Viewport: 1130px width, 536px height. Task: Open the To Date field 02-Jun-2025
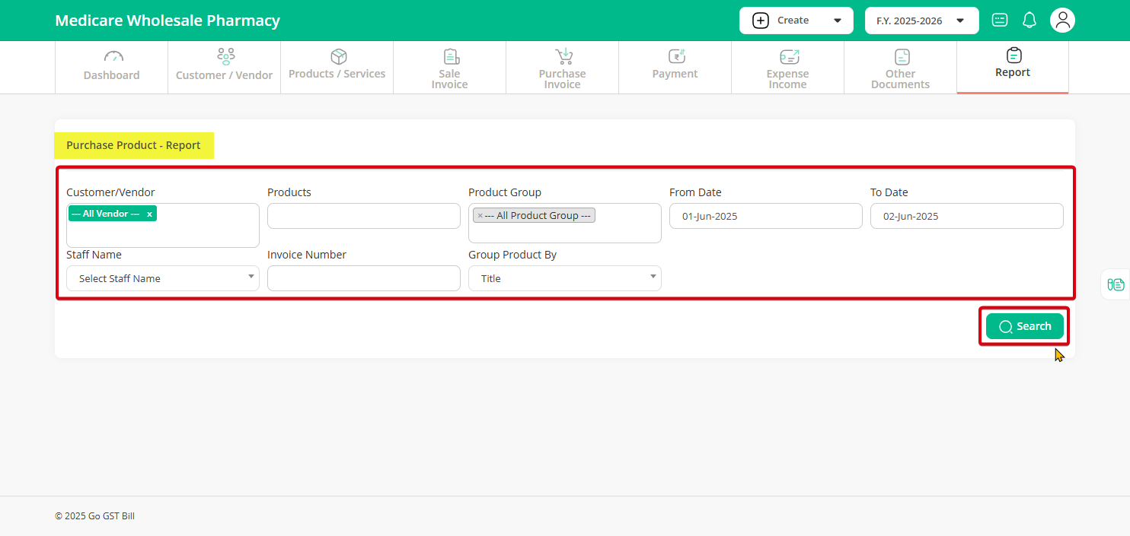(x=967, y=216)
